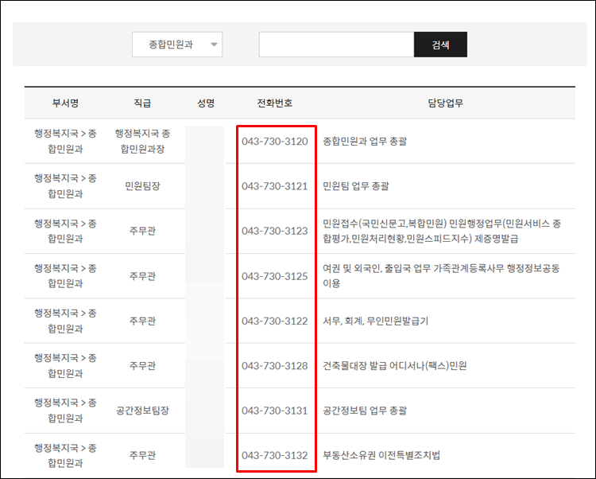Click the 부서명 column header
Viewport: 596px width, 479px height.
coord(65,103)
